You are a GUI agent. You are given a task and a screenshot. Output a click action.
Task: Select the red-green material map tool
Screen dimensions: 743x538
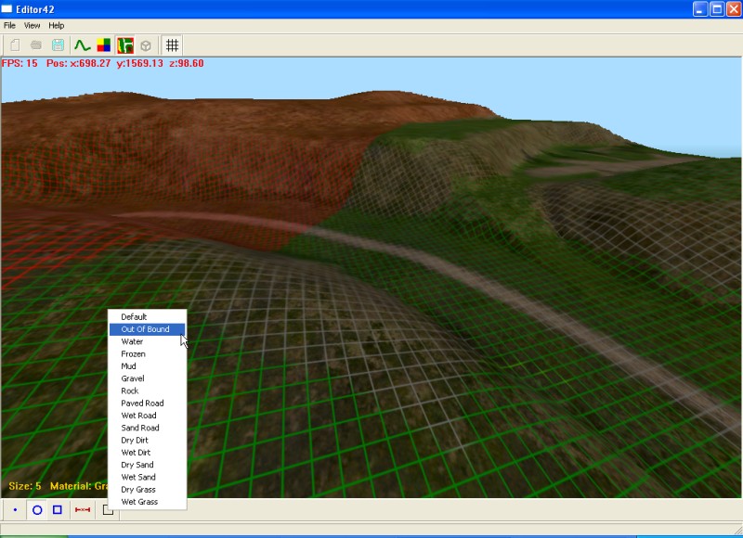pos(125,45)
